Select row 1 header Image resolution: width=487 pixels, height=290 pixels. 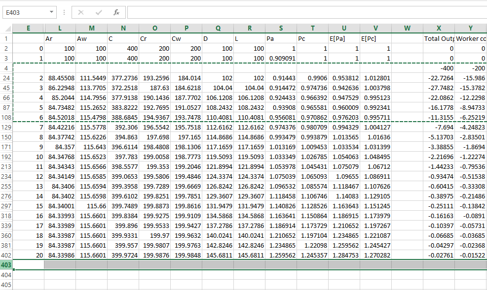pos(6,39)
